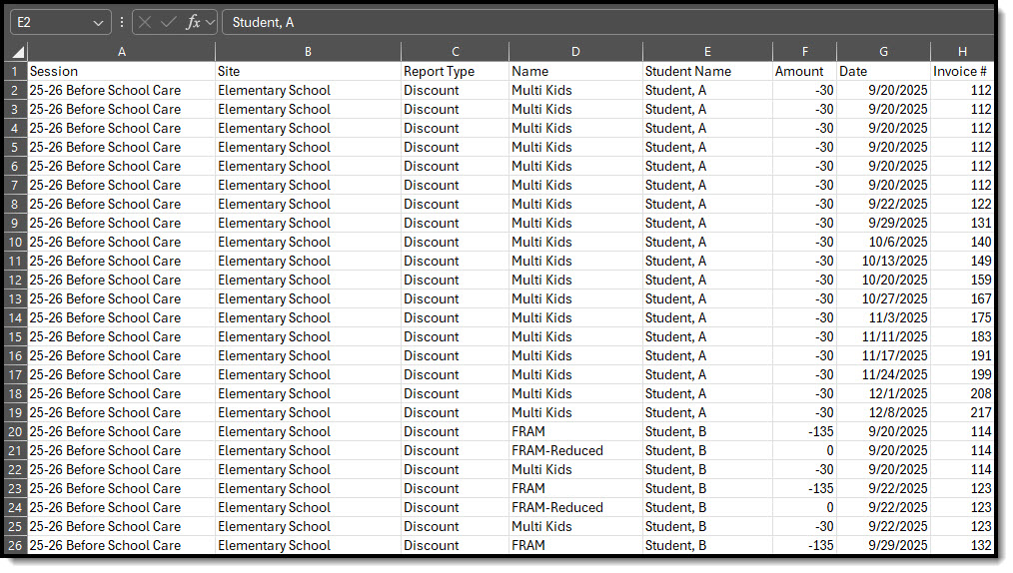Image resolution: width=1013 pixels, height=573 pixels.
Task: Select column H header
Action: click(x=962, y=52)
